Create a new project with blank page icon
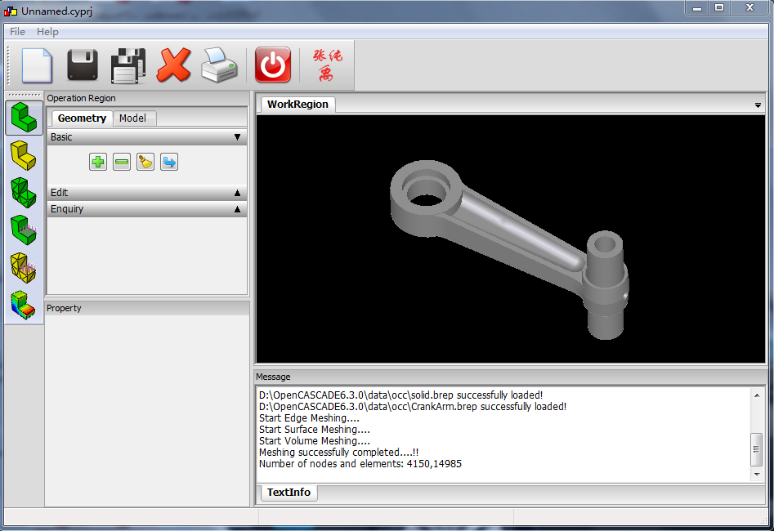 pyautogui.click(x=37, y=65)
